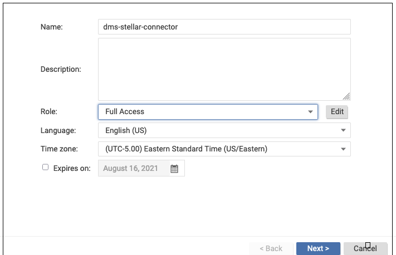Click the Description label
The height and width of the screenshot is (255, 396).
61,70
